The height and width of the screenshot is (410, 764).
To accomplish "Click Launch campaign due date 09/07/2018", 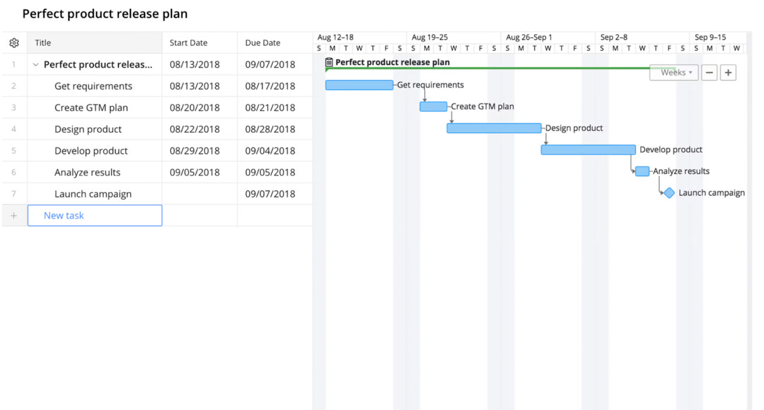I will 270,194.
